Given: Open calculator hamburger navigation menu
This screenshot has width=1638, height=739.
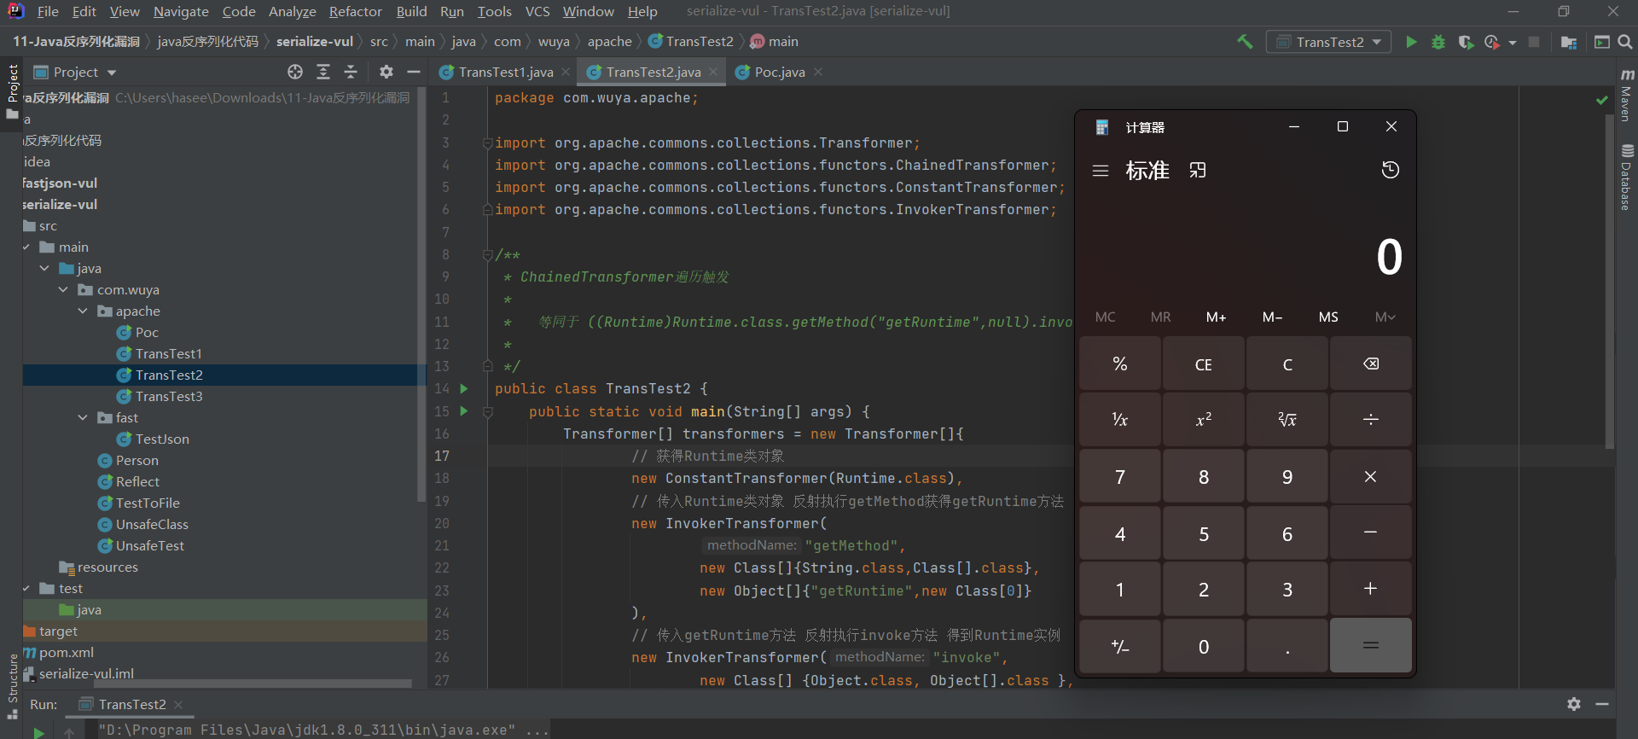Looking at the screenshot, I should pyautogui.click(x=1101, y=171).
